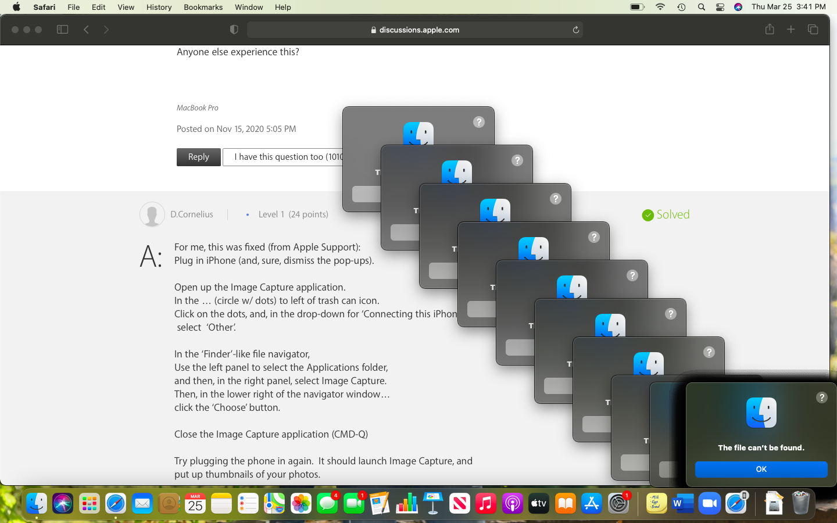Launch Pages from the Dock

(380, 503)
